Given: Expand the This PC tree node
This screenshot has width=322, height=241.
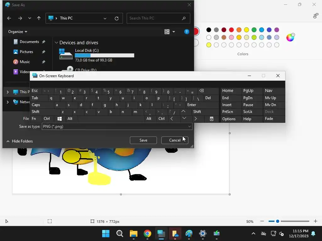Looking at the screenshot, I should tap(8, 92).
